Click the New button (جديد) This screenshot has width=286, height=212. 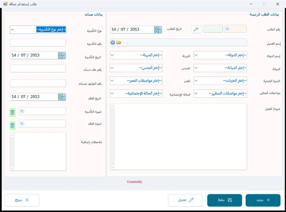(263, 200)
